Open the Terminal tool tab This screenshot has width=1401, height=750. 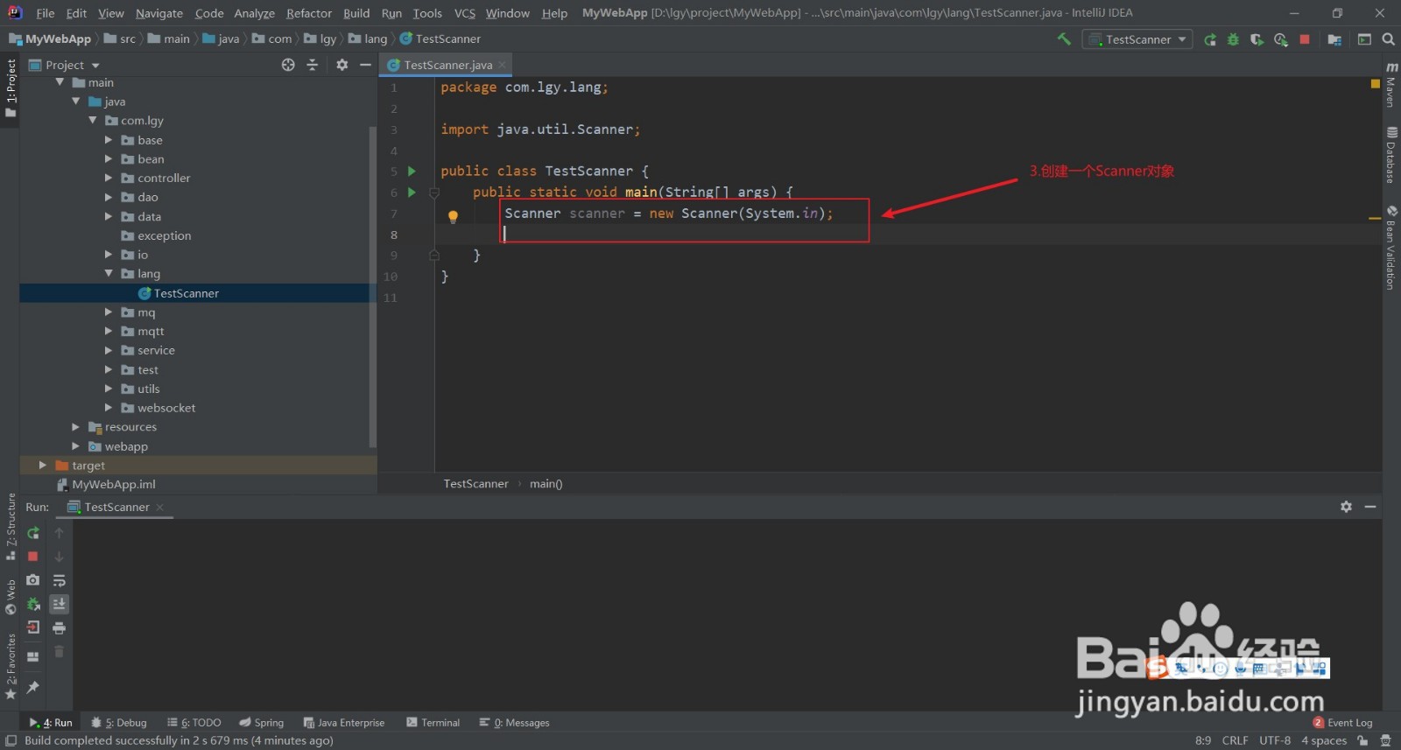click(433, 723)
